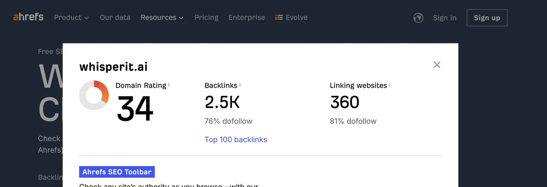This screenshot has height=187, width=547.
Task: Click the Linking websites info icon
Action: click(x=390, y=85)
